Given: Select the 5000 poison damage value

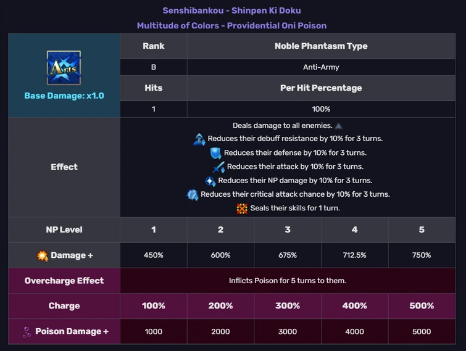Looking at the screenshot, I should tap(422, 332).
